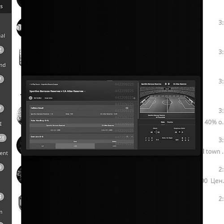Screen dimensions: 224x224
Task: Click the info icon in Goal Line header
Action: click(x=127, y=137)
